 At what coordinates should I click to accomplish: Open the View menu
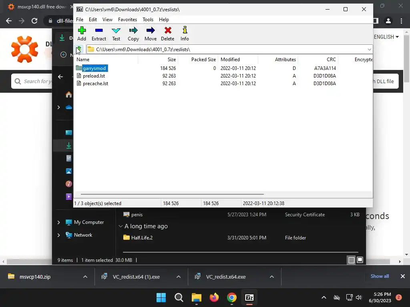tap(107, 20)
